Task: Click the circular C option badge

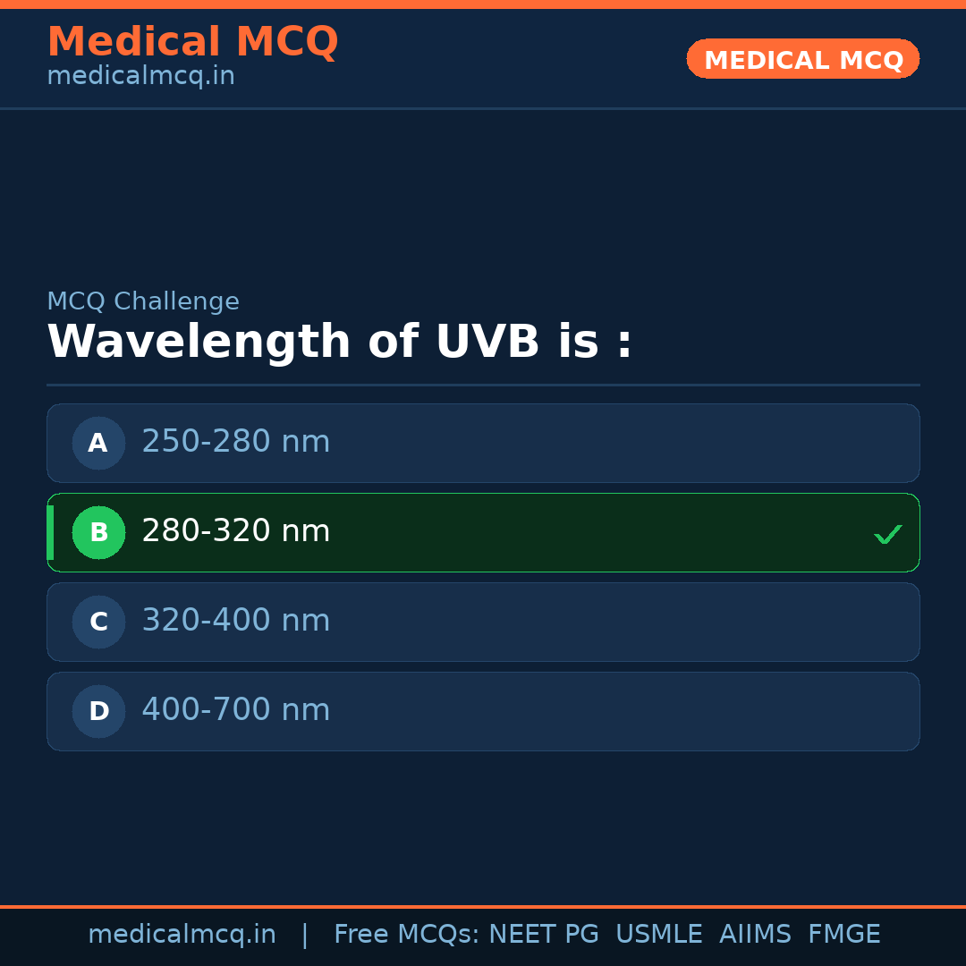Action: coord(98,622)
